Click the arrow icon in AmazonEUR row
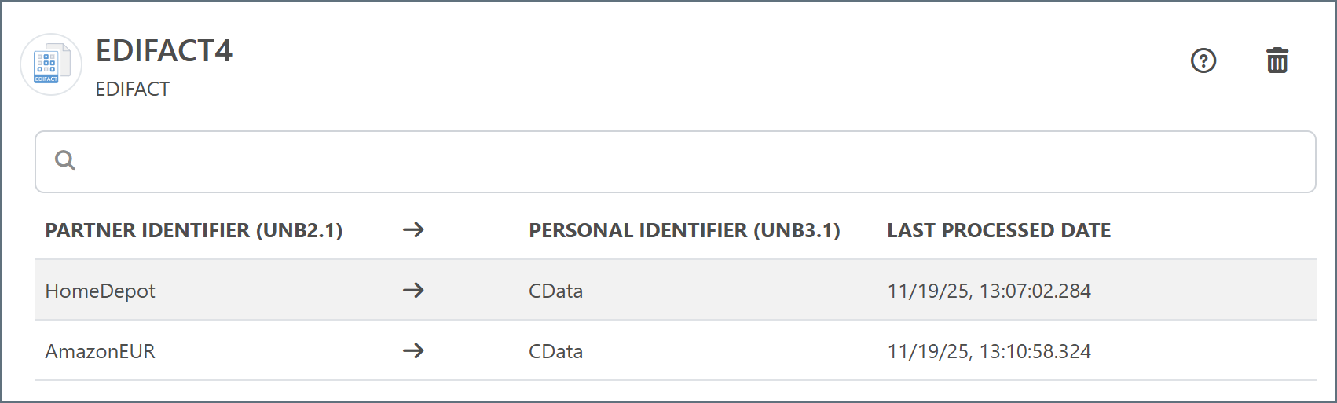Image resolution: width=1337 pixels, height=403 pixels. (x=413, y=351)
